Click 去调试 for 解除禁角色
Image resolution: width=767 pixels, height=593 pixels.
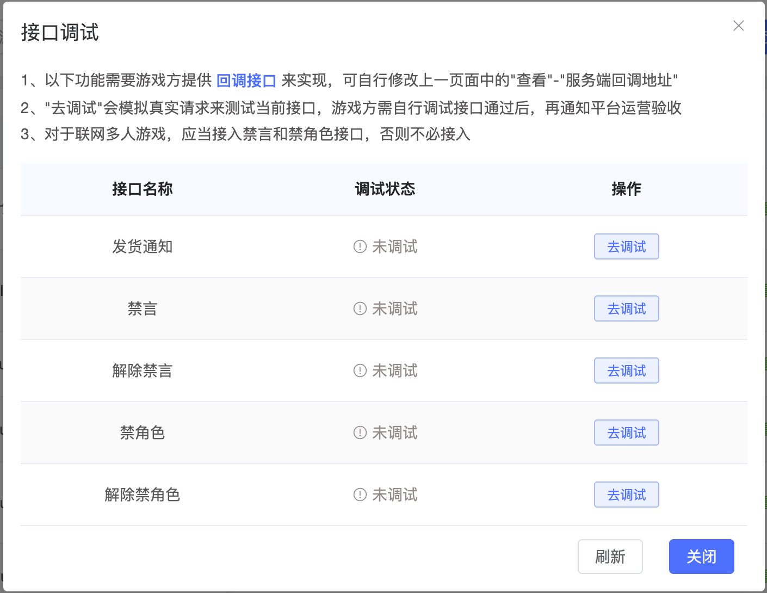pyautogui.click(x=626, y=495)
